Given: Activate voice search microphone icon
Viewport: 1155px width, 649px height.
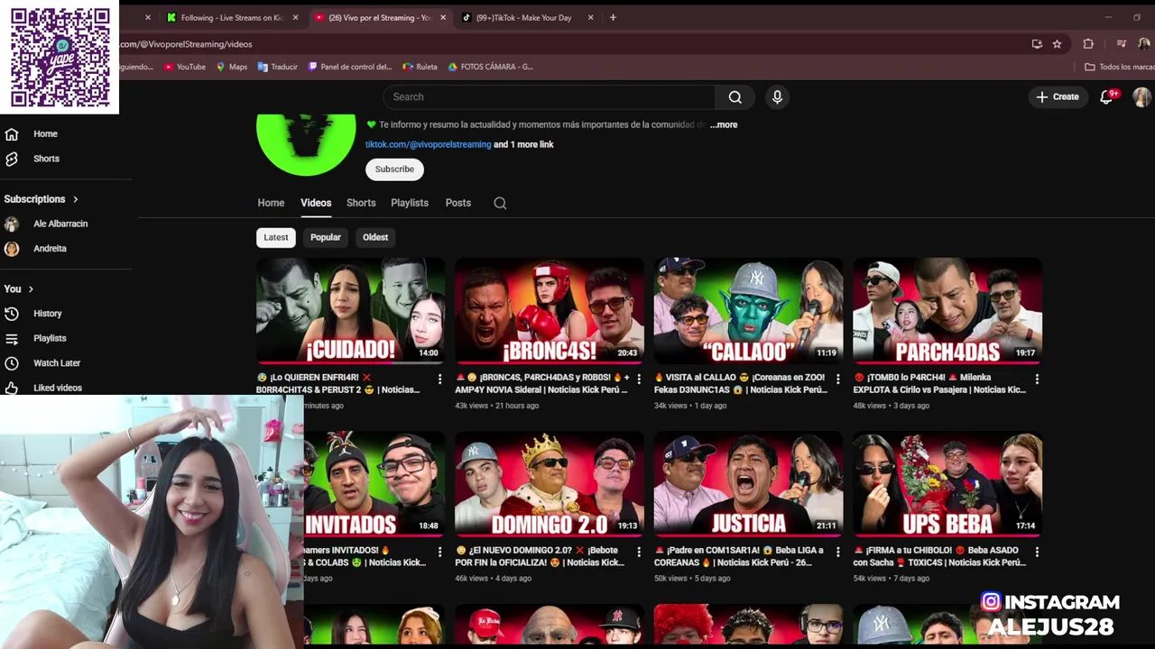Looking at the screenshot, I should pos(777,97).
